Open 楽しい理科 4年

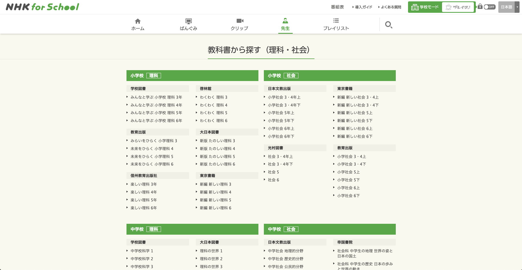[x=144, y=192]
